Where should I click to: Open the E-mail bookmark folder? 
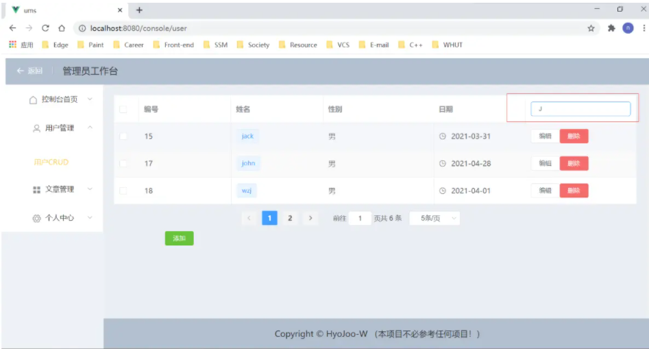click(374, 45)
